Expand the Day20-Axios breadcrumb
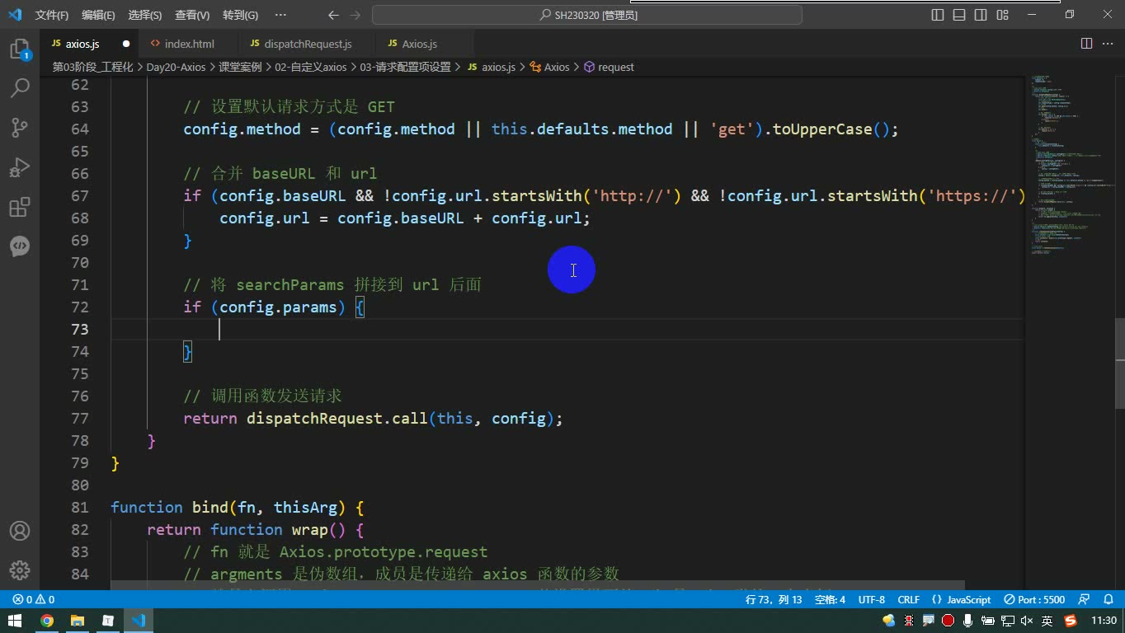Screen dimensions: 1125x633 (176, 67)
